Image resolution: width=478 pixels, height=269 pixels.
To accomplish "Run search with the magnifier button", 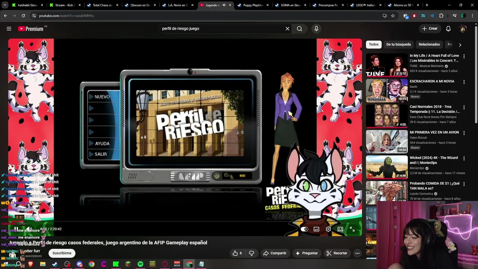I will pos(299,28).
